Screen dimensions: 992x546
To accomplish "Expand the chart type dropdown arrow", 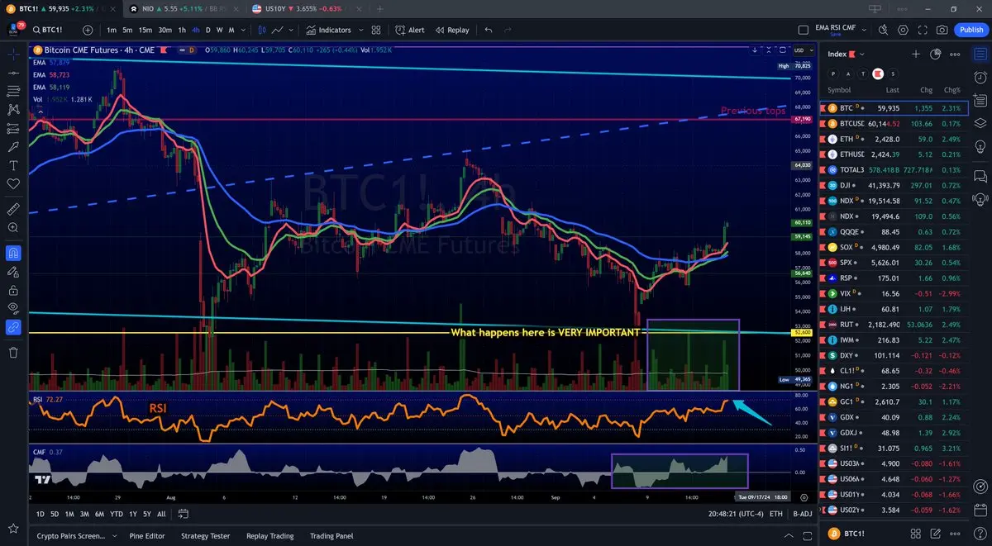I will tap(292, 30).
